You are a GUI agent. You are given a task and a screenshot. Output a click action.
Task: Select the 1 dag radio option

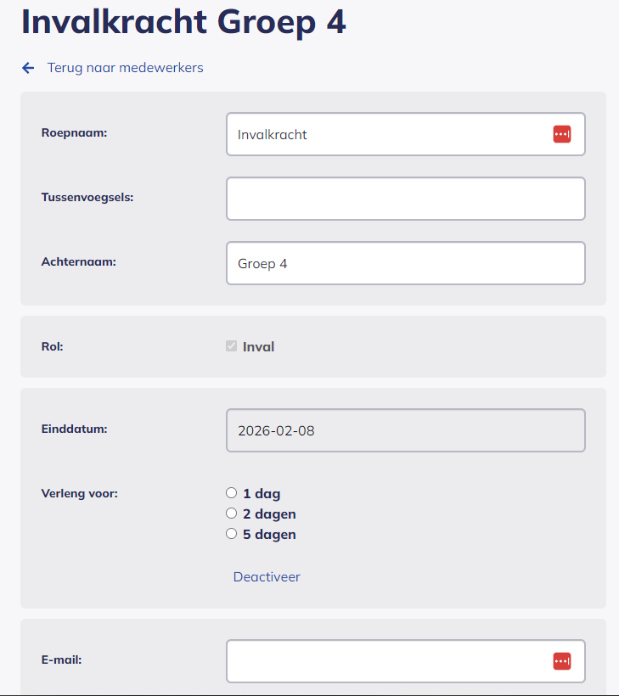[231, 493]
